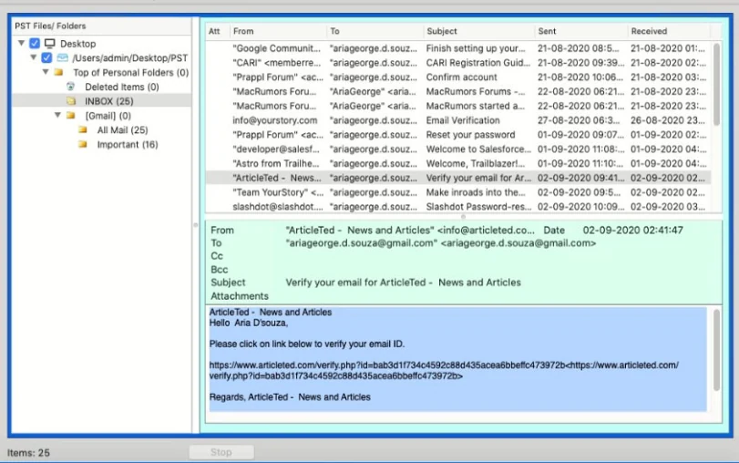Click the articleted.com verify link in body

[x=444, y=370]
